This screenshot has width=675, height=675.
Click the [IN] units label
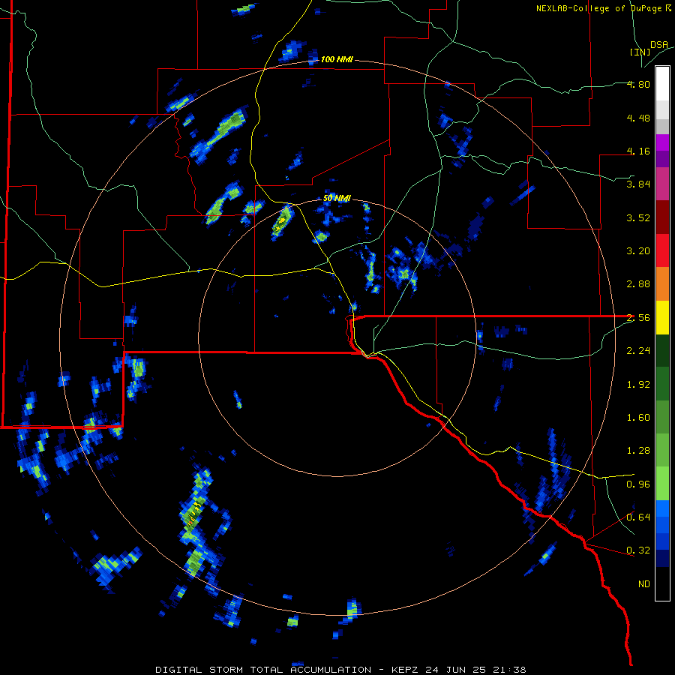click(x=640, y=52)
